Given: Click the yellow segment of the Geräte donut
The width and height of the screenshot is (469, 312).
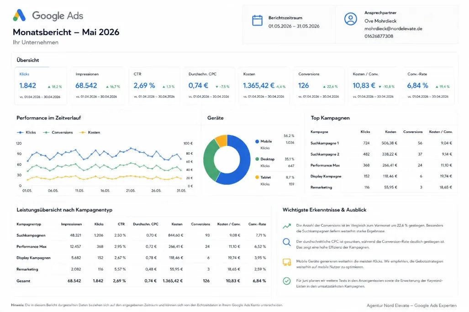Looking at the screenshot, I should click(x=221, y=140).
